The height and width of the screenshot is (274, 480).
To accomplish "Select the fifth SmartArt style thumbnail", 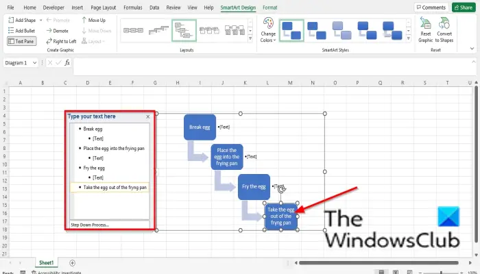I will tap(392, 30).
